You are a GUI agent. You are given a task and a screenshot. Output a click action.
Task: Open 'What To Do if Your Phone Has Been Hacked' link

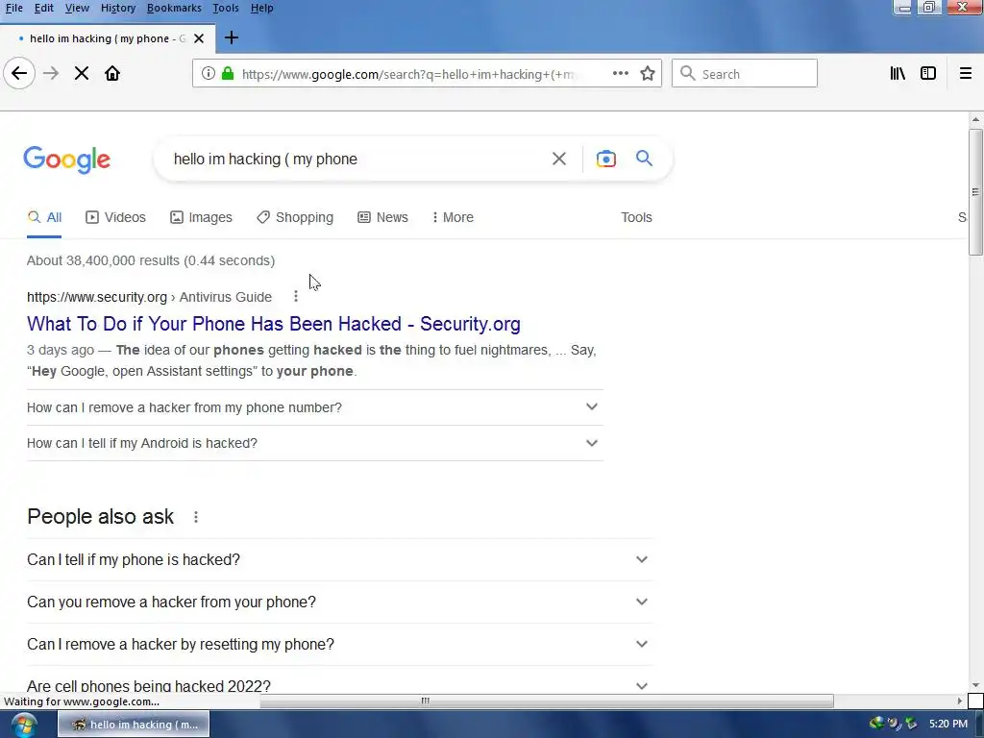(x=274, y=324)
